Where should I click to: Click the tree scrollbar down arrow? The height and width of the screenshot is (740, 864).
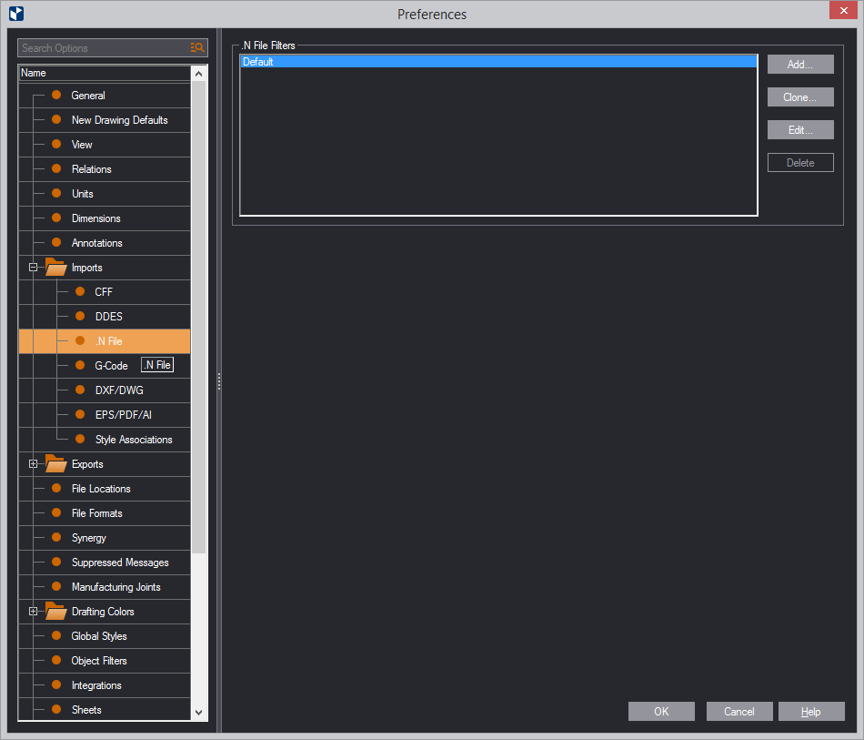pos(199,712)
